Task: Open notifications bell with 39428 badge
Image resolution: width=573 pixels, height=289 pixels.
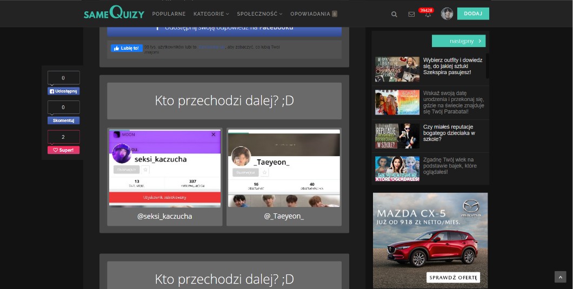Action: (x=428, y=15)
